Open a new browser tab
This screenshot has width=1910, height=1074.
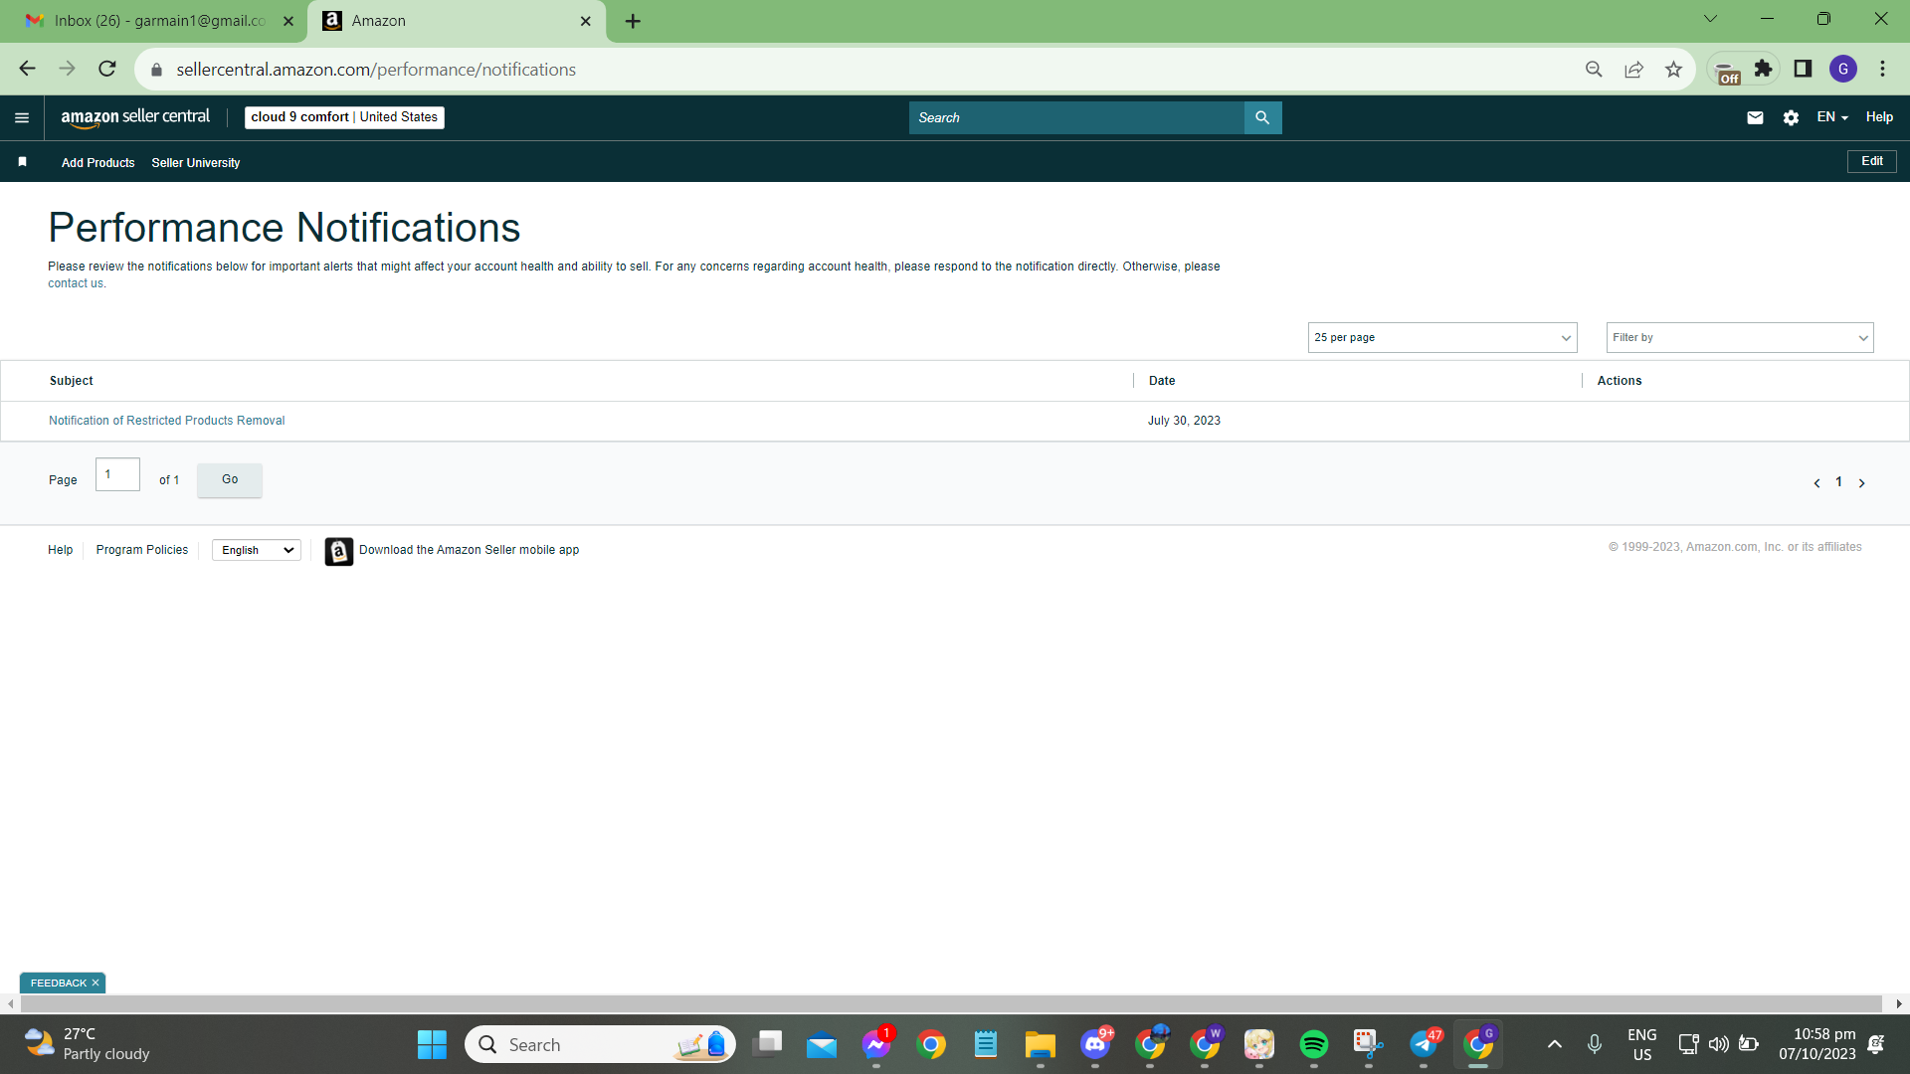pyautogui.click(x=633, y=21)
